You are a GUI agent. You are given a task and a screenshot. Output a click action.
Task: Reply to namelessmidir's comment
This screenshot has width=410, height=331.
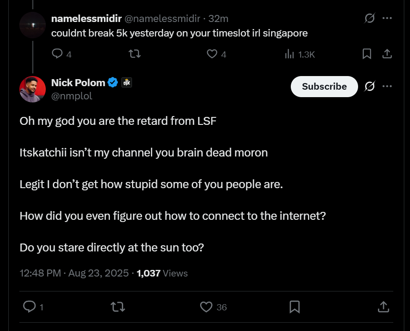coord(58,54)
